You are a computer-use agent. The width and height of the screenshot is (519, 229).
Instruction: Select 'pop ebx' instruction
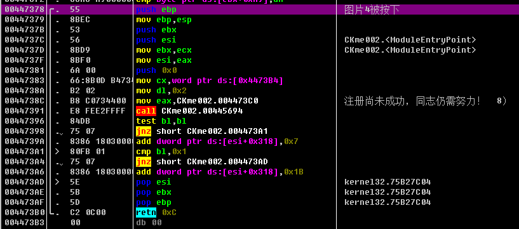[x=154, y=192]
